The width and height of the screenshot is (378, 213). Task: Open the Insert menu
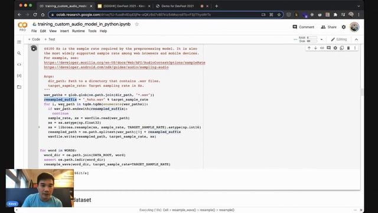pos(64,31)
